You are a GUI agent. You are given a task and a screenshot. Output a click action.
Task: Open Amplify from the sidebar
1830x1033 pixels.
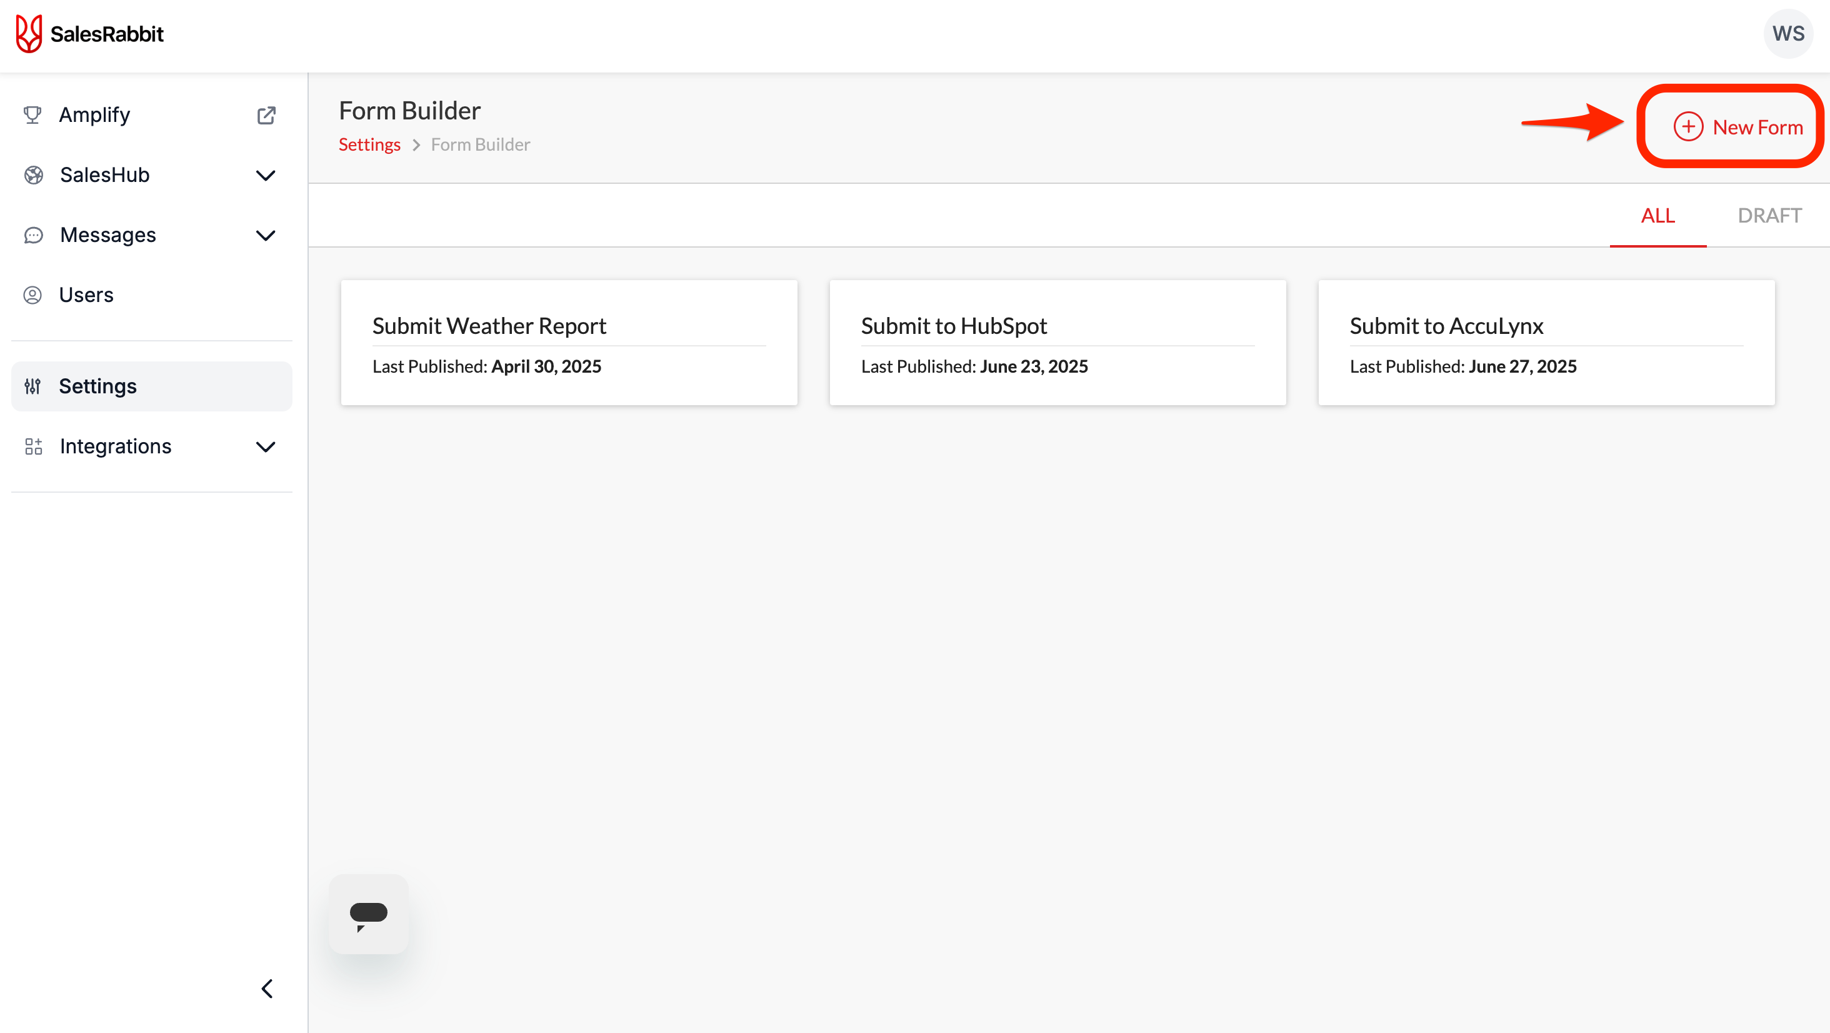pos(151,115)
